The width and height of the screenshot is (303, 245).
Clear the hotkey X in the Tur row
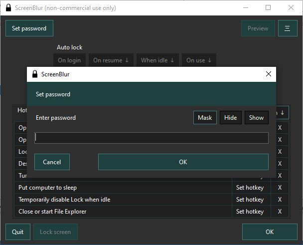click(280, 176)
